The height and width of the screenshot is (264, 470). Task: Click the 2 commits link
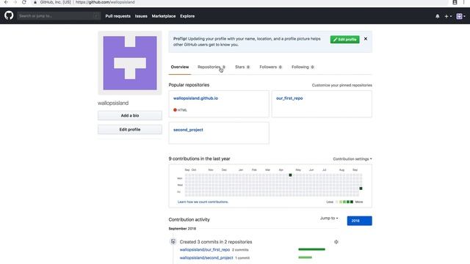tap(240, 250)
